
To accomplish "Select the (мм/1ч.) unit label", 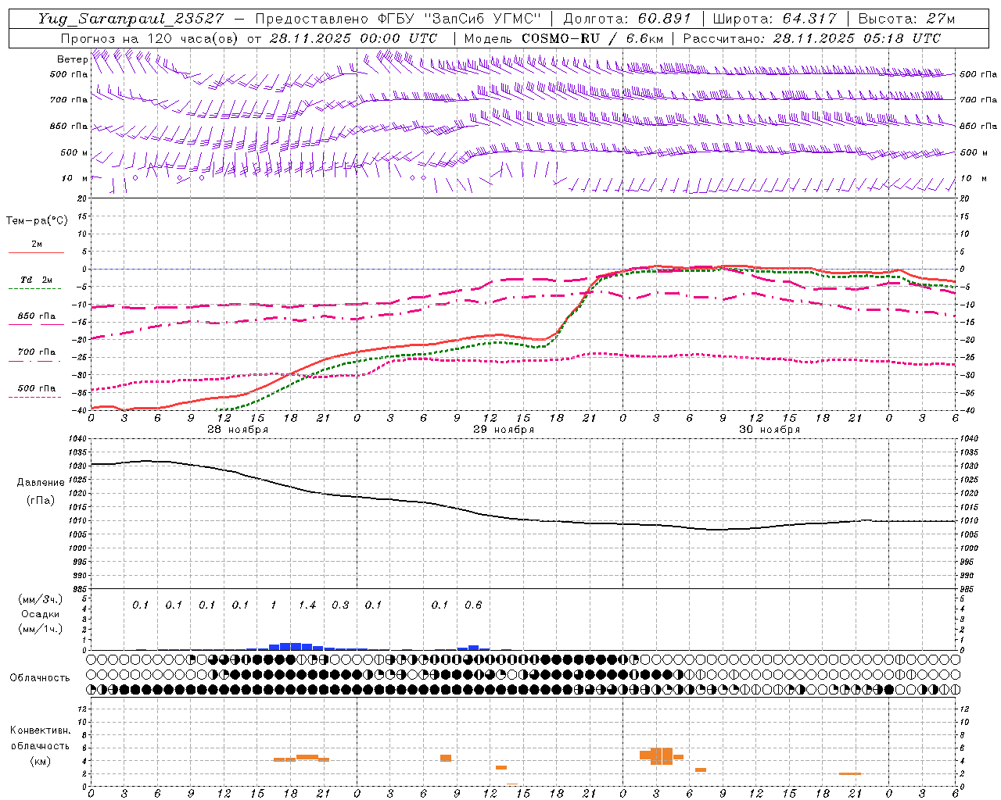I will (40, 629).
